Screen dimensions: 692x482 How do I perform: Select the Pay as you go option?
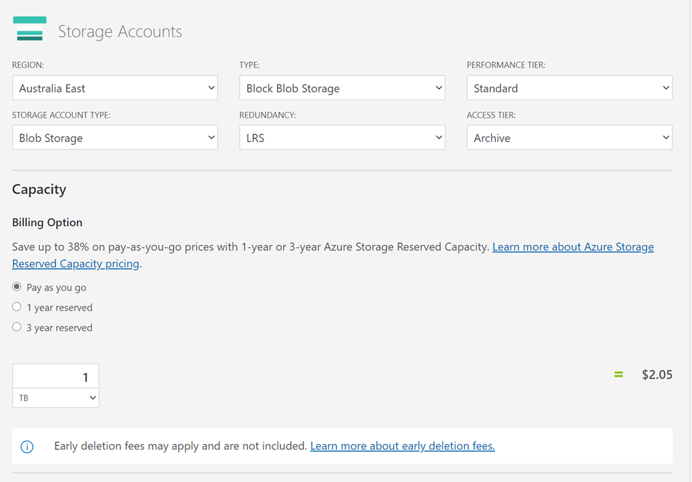(17, 287)
